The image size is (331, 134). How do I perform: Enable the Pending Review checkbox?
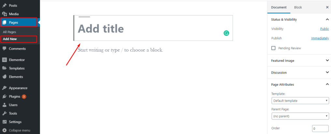coord(273,48)
